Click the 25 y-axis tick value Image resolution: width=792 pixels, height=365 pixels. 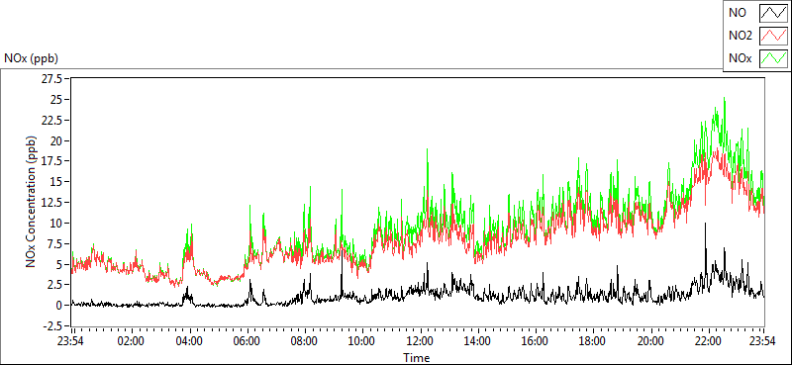point(55,100)
